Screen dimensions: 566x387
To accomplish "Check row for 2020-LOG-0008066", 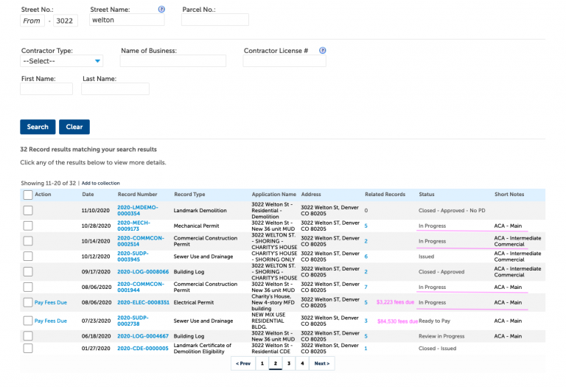I will (x=28, y=272).
